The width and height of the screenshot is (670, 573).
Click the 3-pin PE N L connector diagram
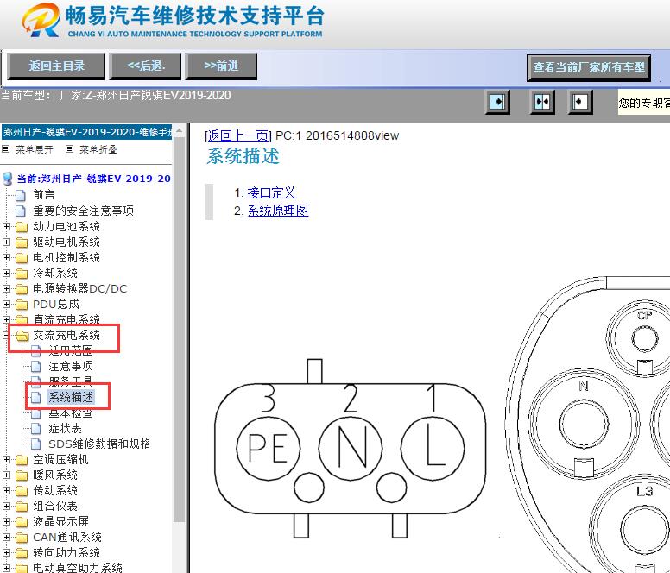point(350,449)
